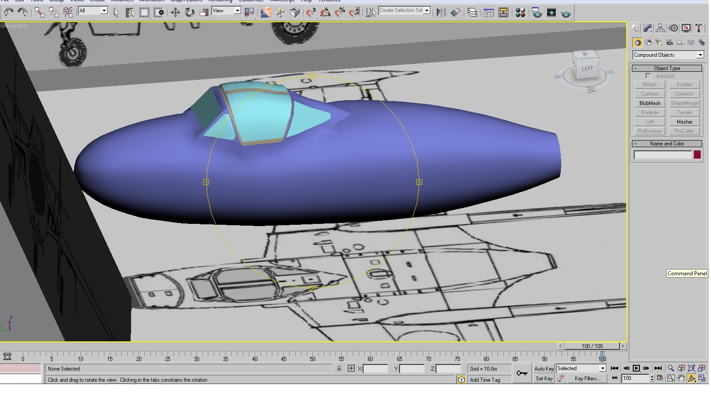The width and height of the screenshot is (711, 399).
Task: Select the Shapes category button
Action: [648, 43]
